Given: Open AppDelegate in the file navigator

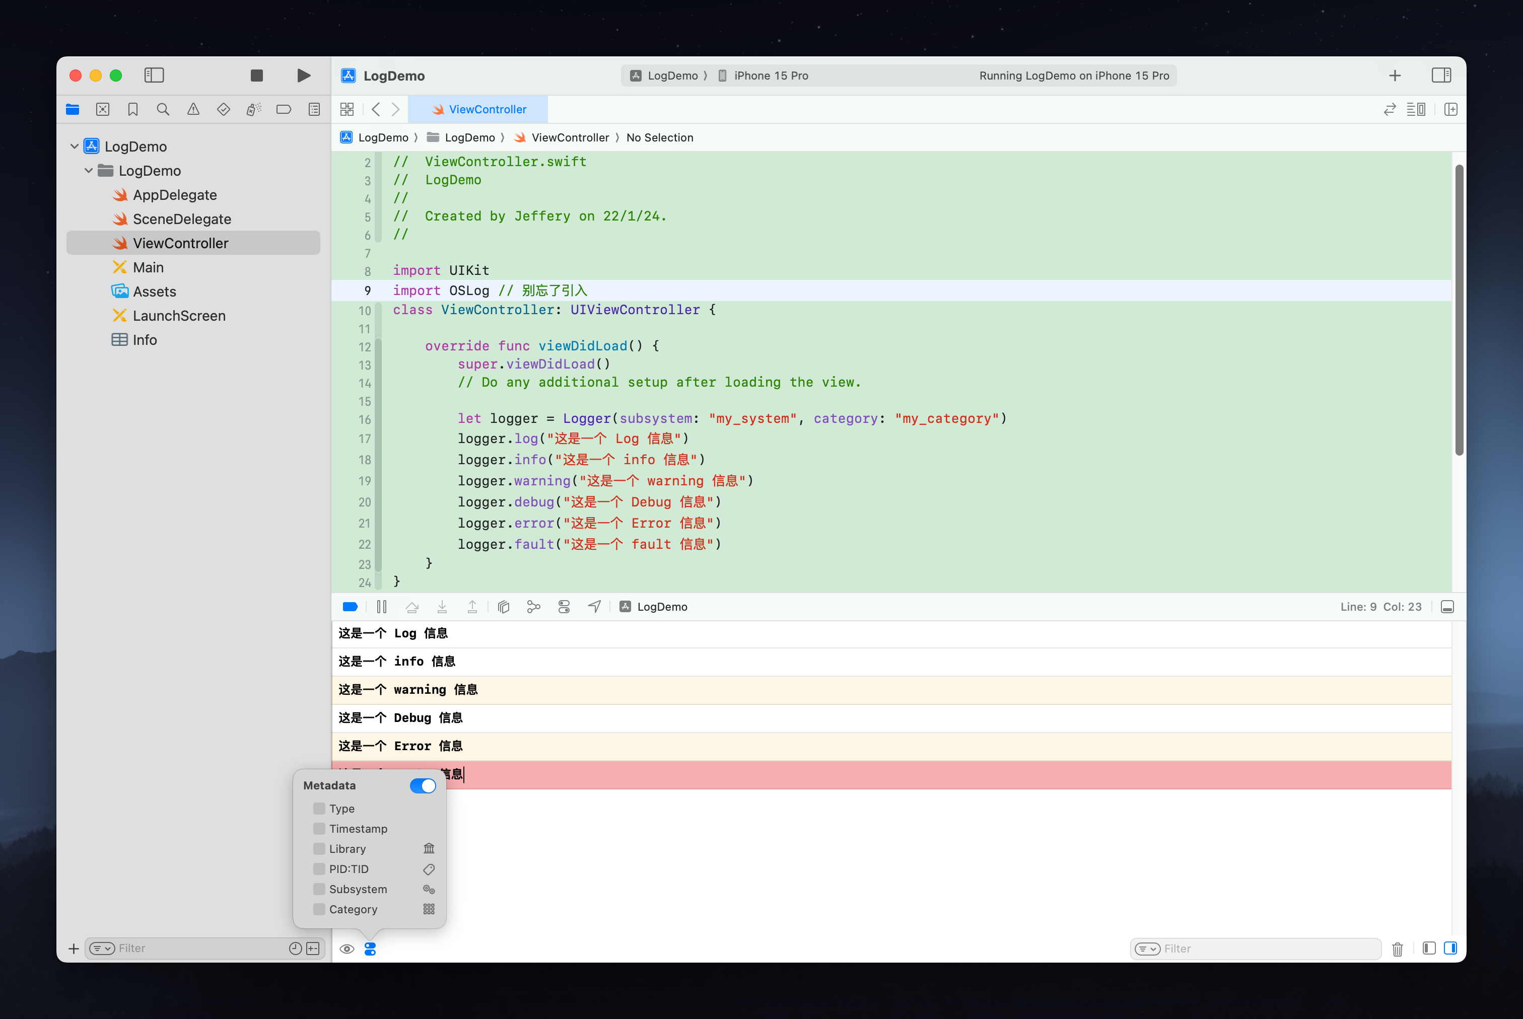Looking at the screenshot, I should click(x=174, y=195).
